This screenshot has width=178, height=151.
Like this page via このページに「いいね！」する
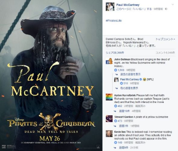(x=134, y=9)
